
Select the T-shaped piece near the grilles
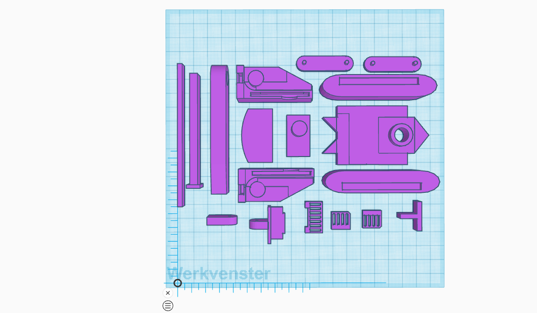pos(410,216)
